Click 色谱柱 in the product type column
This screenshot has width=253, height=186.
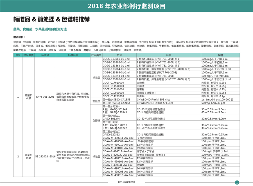coord(96,120)
